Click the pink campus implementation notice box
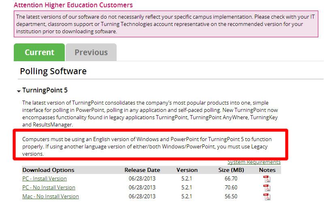Screen dimensions: 324x208 pyautogui.click(x=166, y=24)
